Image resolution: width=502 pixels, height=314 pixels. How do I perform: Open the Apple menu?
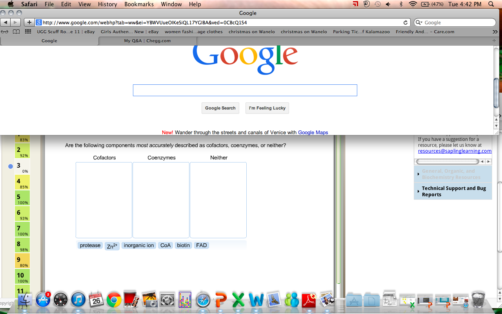[11, 4]
